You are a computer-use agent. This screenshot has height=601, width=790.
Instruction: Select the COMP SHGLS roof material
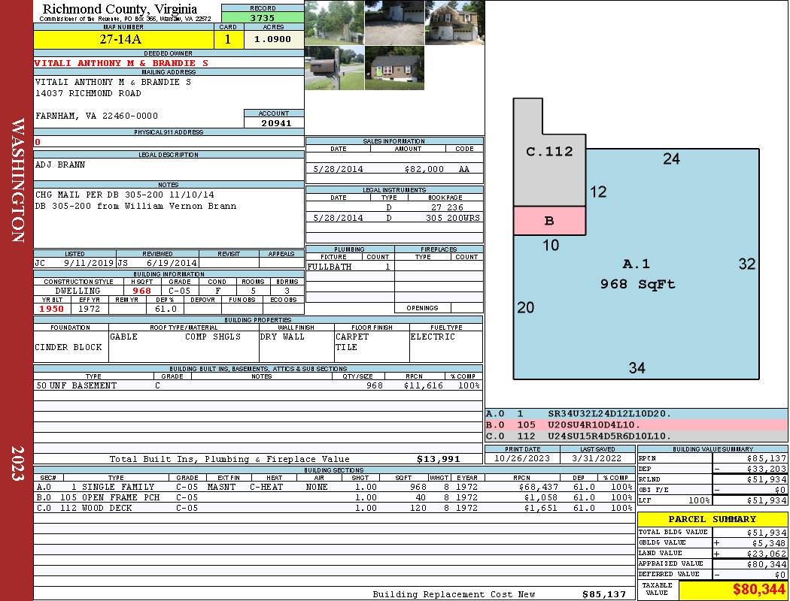coord(213,337)
